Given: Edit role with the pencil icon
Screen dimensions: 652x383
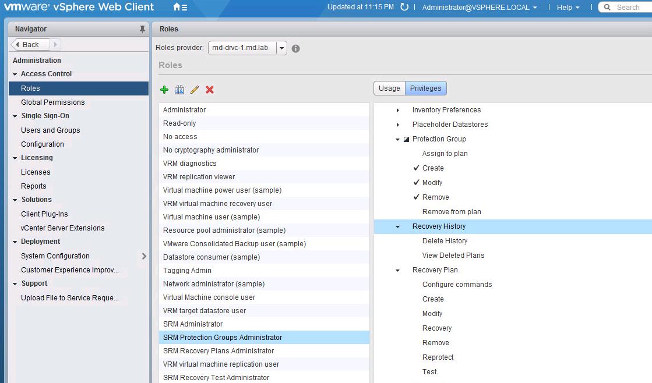Looking at the screenshot, I should click(194, 90).
